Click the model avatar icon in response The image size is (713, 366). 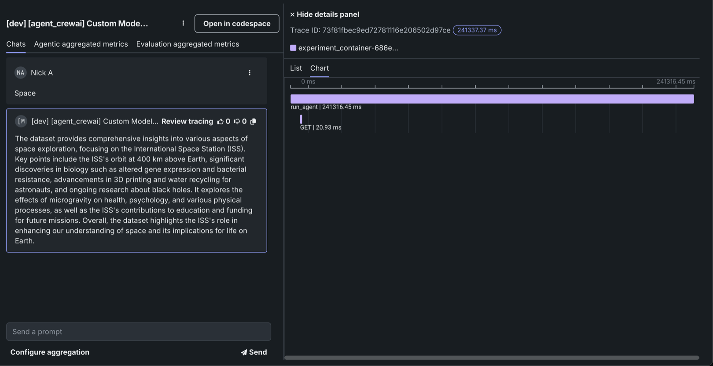[x=21, y=122]
